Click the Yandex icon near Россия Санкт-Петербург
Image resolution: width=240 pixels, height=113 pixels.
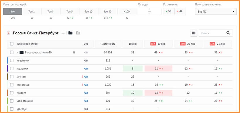[8, 33]
